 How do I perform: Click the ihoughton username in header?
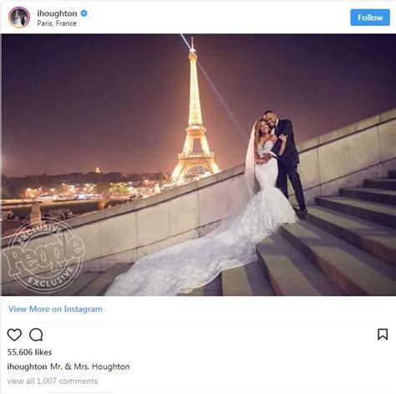click(x=57, y=13)
